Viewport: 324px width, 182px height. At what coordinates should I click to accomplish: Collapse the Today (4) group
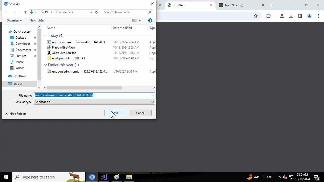pos(45,36)
